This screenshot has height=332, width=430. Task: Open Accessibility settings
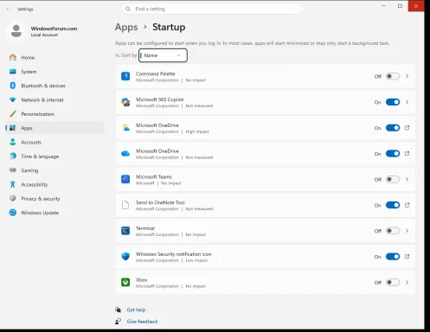[55, 184]
